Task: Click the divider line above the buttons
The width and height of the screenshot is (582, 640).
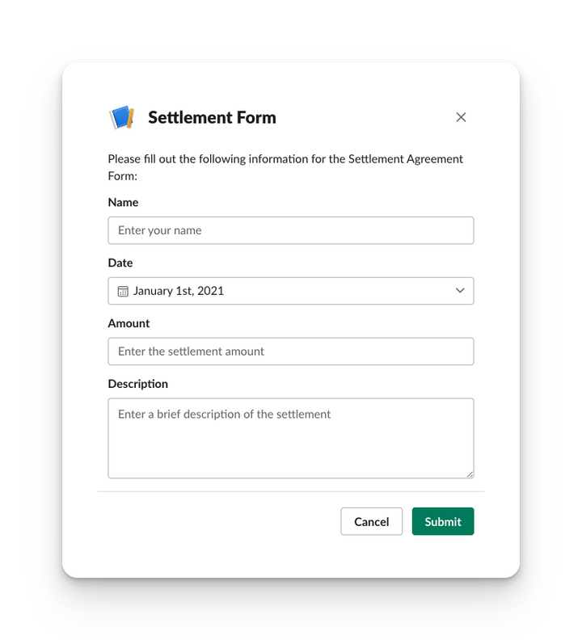Action: click(291, 491)
